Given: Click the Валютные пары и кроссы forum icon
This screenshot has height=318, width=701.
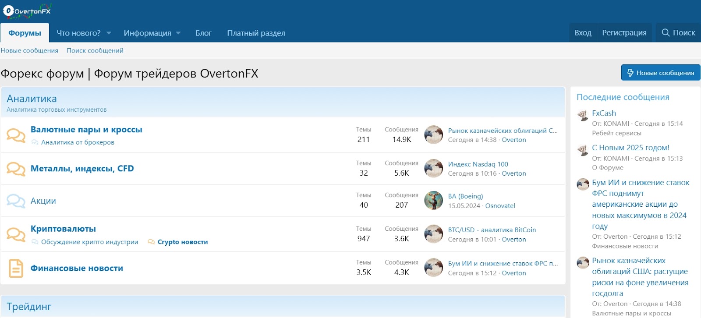Looking at the screenshot, I should [16, 135].
